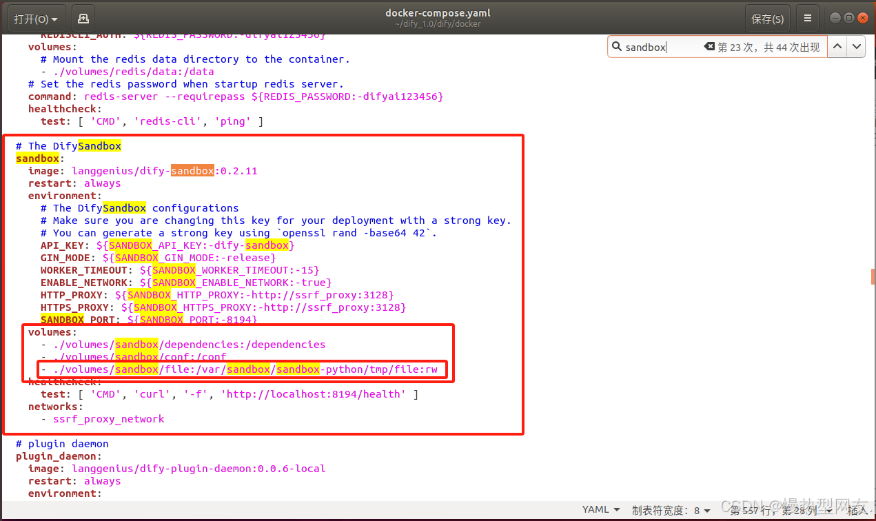Click the ENABLE_NETWORK environment variable line
Screen dimensions: 876x521
click(x=186, y=283)
